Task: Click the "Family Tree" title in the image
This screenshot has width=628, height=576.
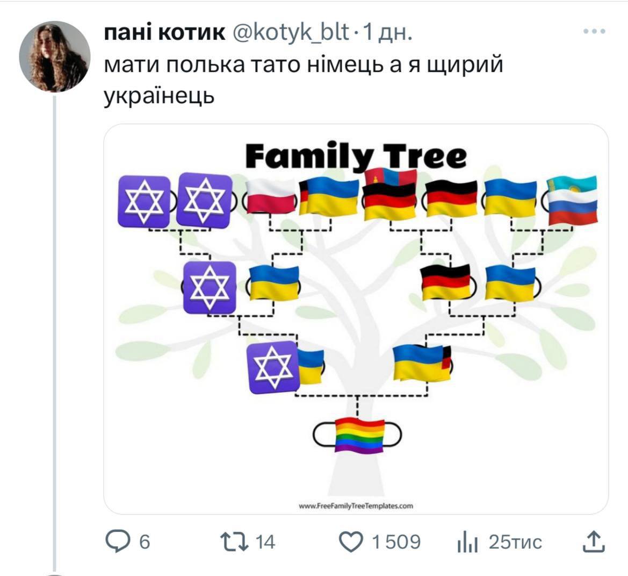Action: coord(356,156)
